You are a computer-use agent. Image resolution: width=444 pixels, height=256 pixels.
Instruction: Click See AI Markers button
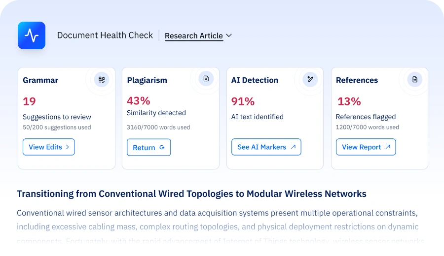click(x=266, y=147)
